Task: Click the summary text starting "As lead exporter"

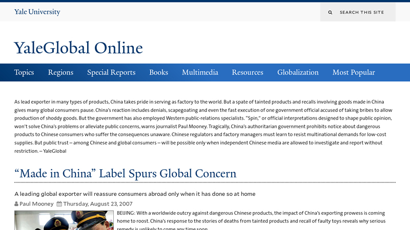Action: tap(203, 126)
